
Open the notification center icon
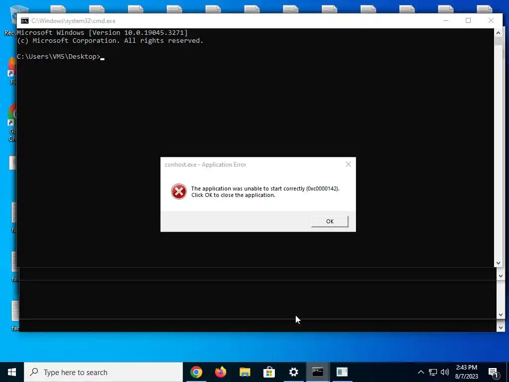point(494,372)
